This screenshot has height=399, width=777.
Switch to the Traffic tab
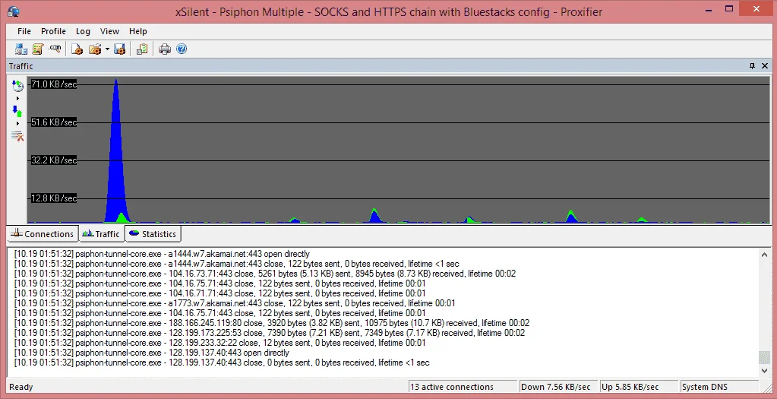point(100,234)
